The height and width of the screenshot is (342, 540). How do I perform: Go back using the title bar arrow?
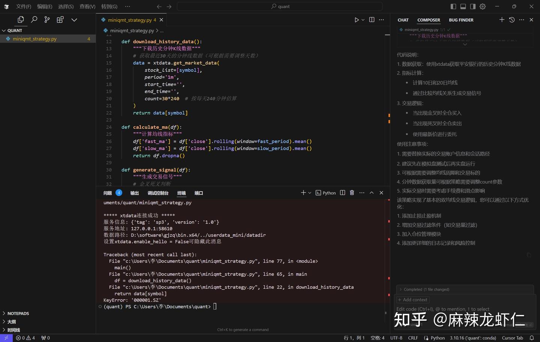[159, 6]
